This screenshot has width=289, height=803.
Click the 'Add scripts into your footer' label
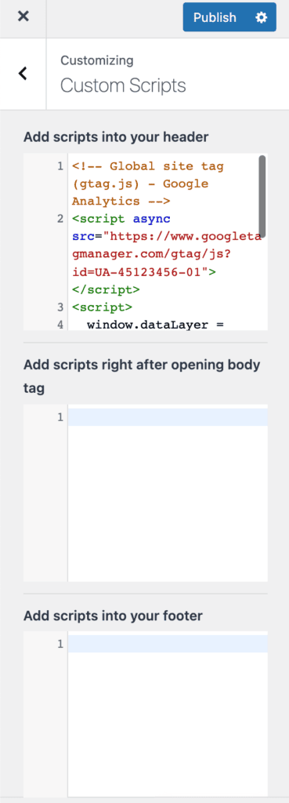113,616
